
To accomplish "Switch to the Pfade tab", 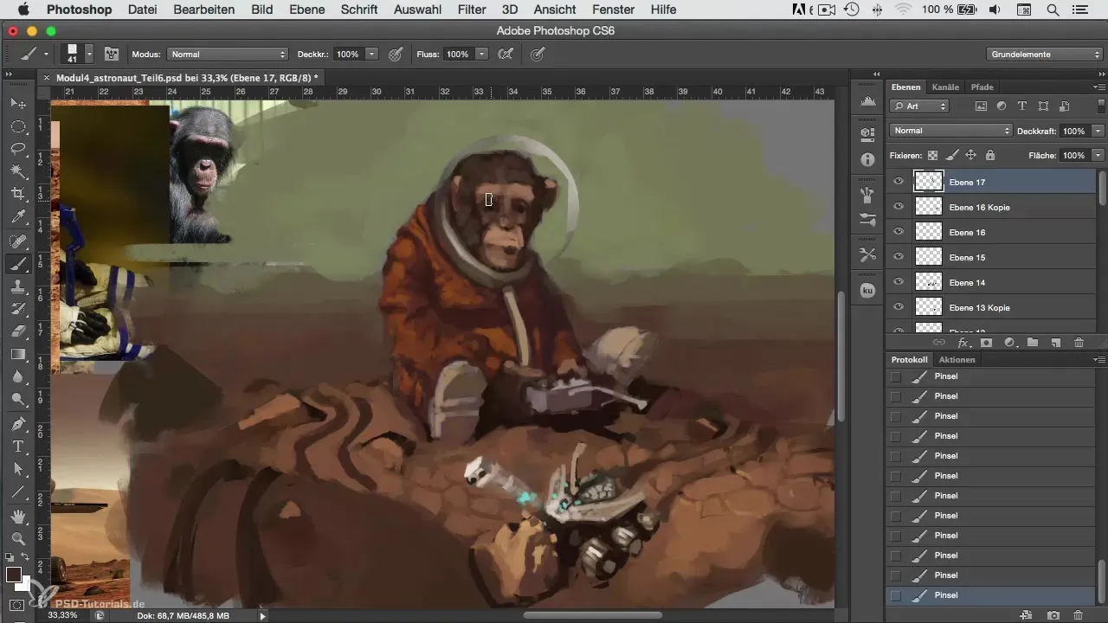I will 982,87.
